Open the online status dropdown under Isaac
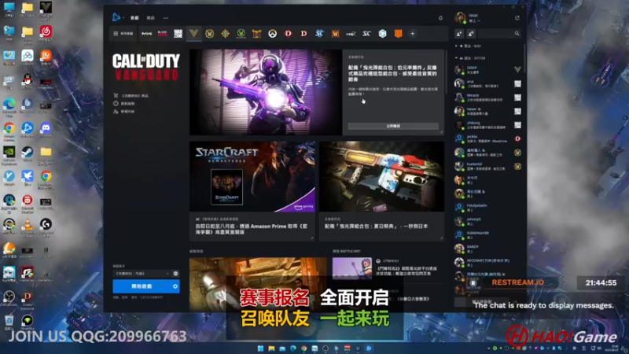Viewport: 629px width, 354px height. (x=474, y=21)
